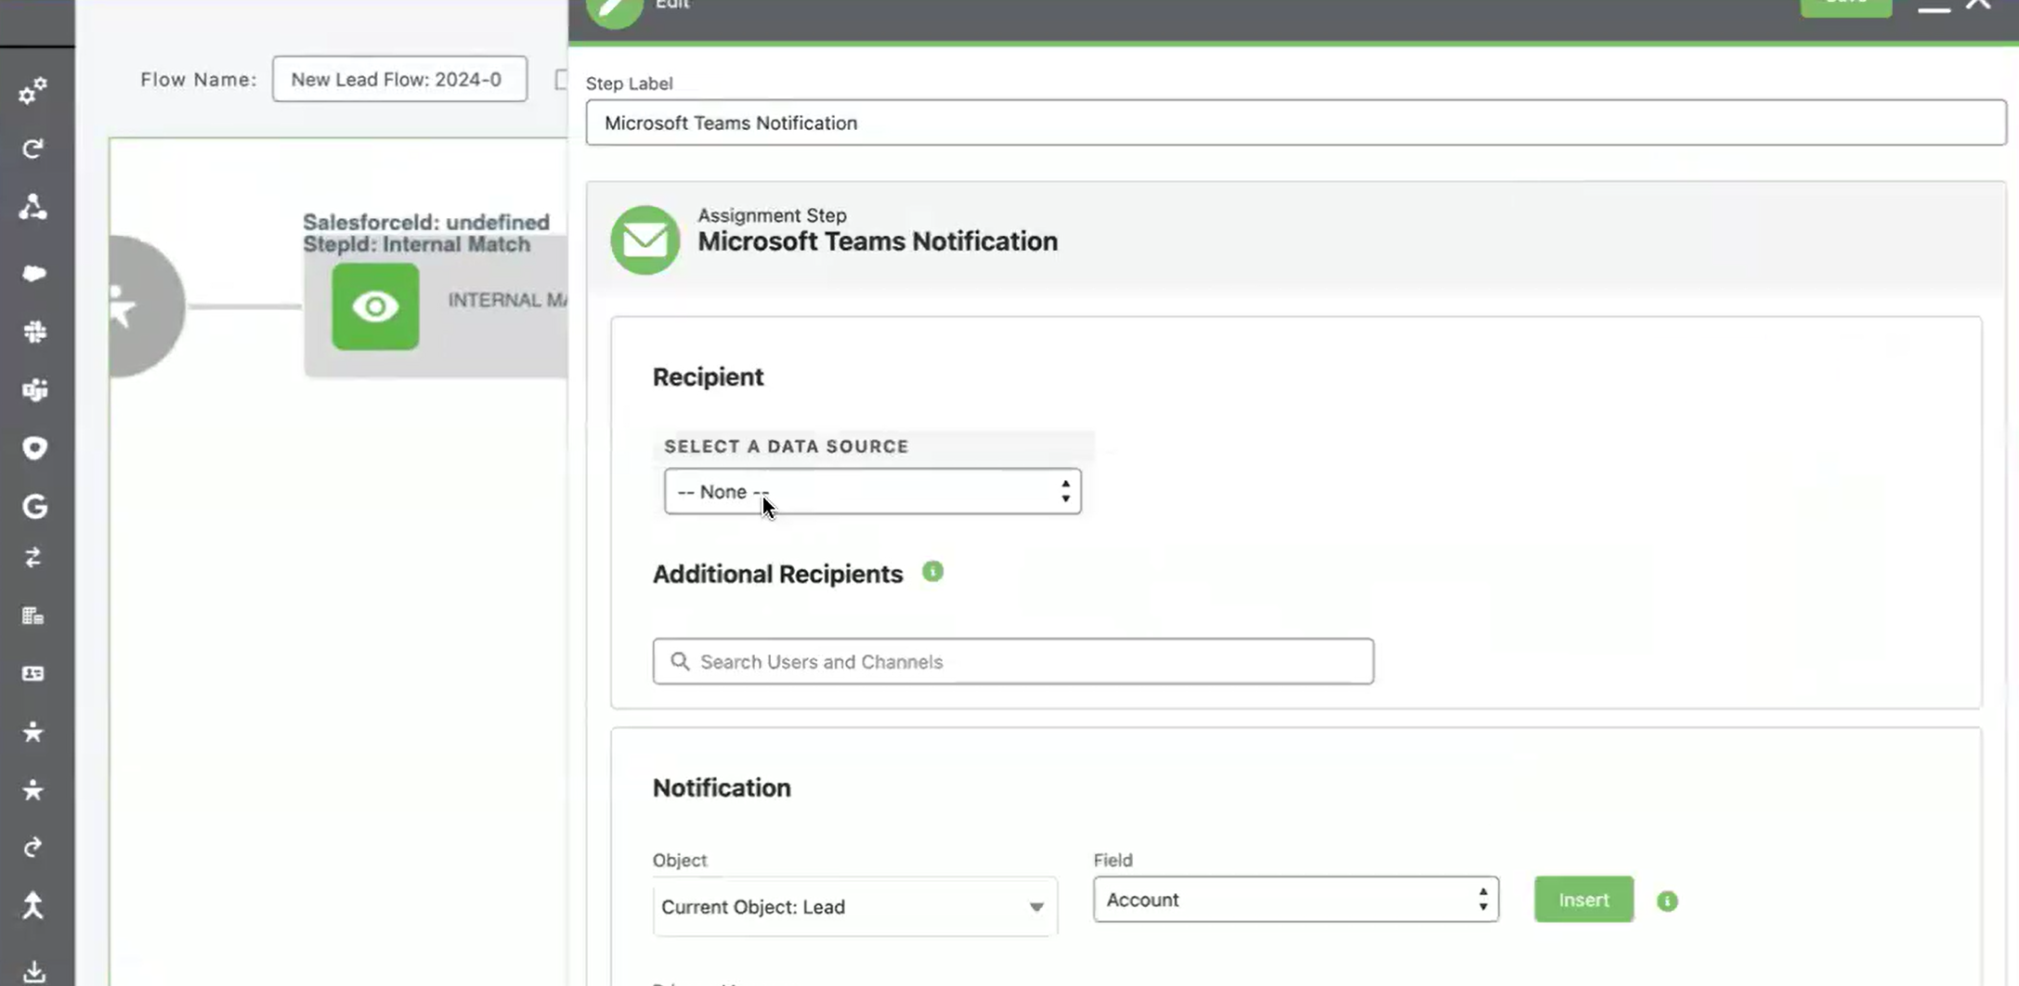Open the ID card icon in sidebar
Screen dimensions: 2019x986
point(33,674)
